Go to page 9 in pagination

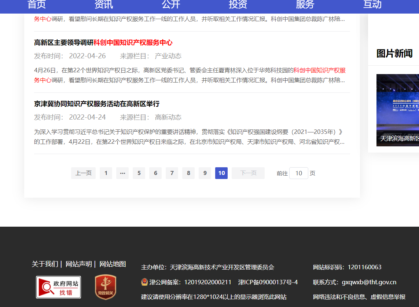coord(205,173)
